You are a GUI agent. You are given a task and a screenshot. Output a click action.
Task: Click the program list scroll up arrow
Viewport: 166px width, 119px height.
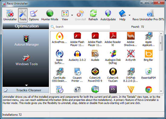tap(161, 34)
